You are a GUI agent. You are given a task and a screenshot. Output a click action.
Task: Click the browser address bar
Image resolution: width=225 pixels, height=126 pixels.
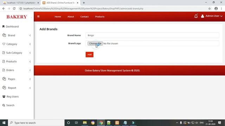[x=113, y=8]
